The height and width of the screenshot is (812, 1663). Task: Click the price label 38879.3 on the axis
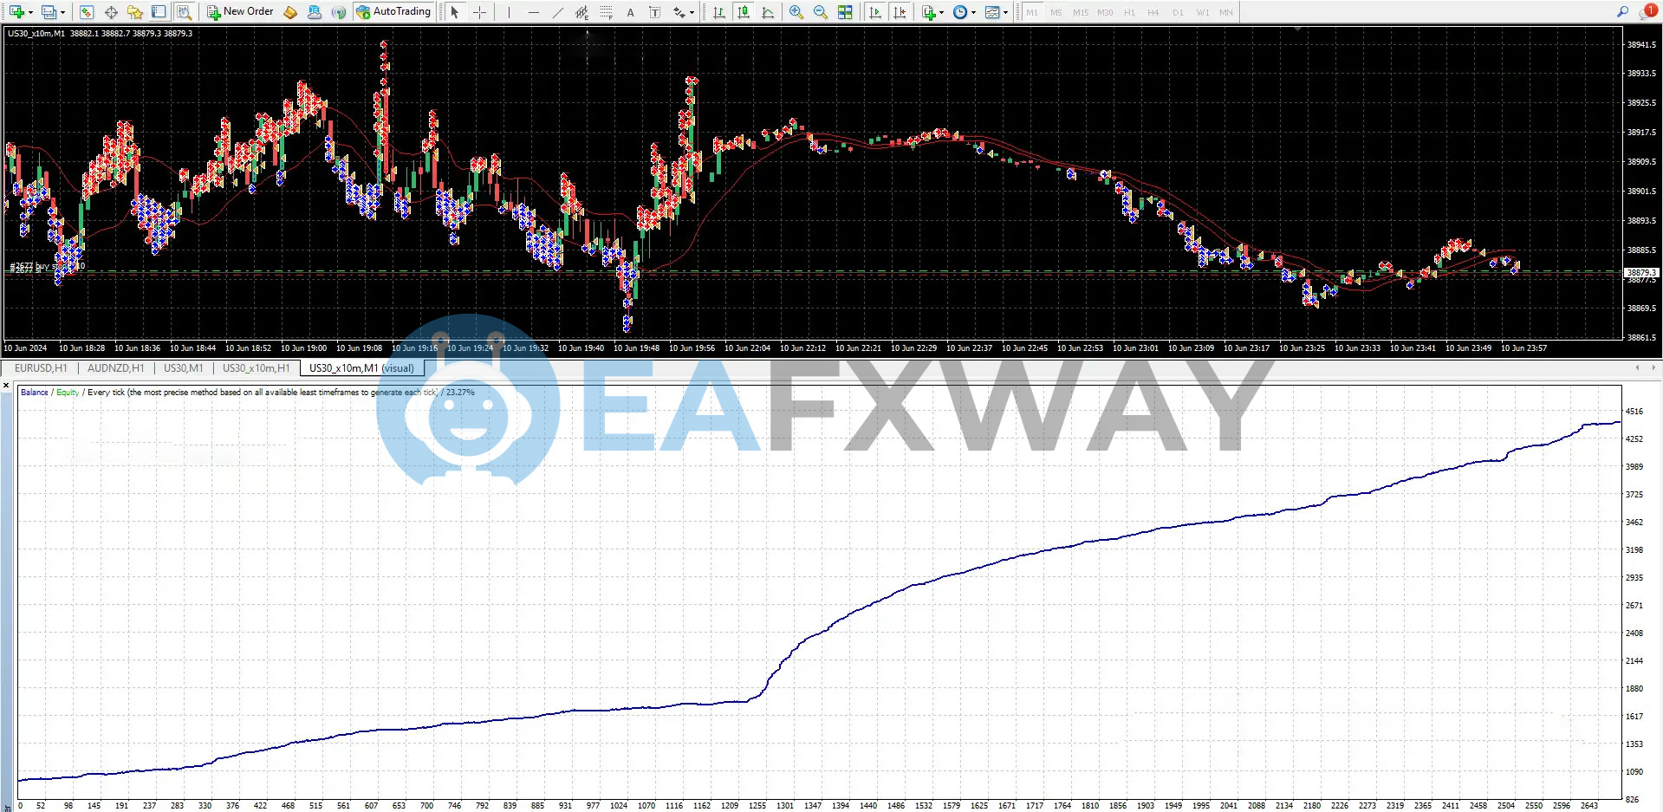pos(1640,272)
